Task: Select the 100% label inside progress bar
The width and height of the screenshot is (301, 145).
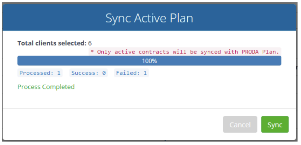Action: [149, 61]
